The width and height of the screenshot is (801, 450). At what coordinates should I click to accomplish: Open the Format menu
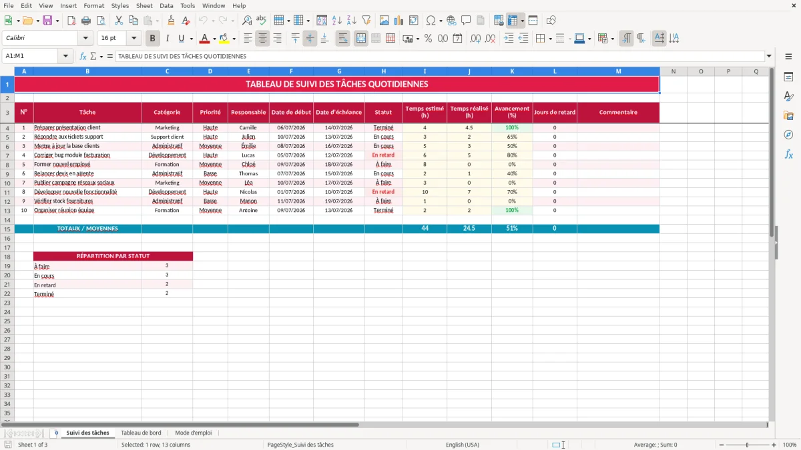click(93, 5)
